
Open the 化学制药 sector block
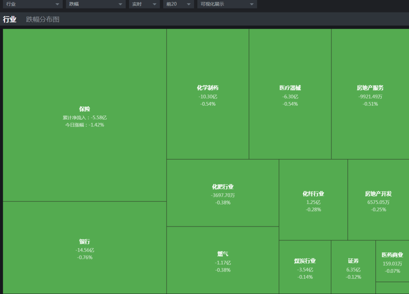[208, 94]
